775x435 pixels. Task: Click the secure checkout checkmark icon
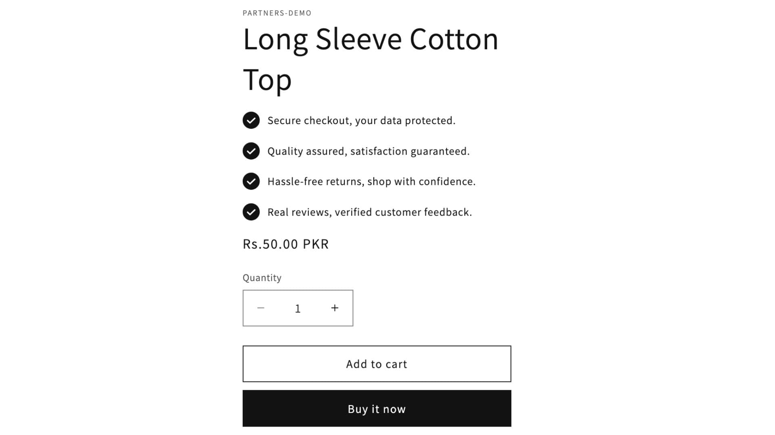point(251,120)
